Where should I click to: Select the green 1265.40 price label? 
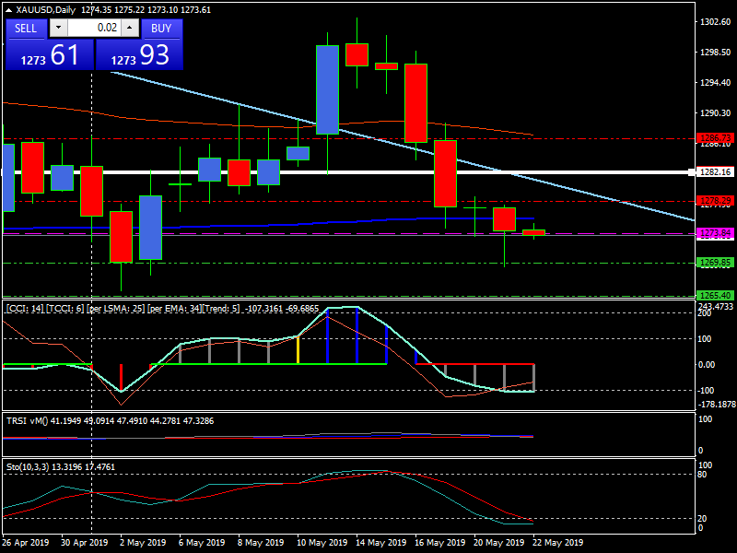pos(715,295)
